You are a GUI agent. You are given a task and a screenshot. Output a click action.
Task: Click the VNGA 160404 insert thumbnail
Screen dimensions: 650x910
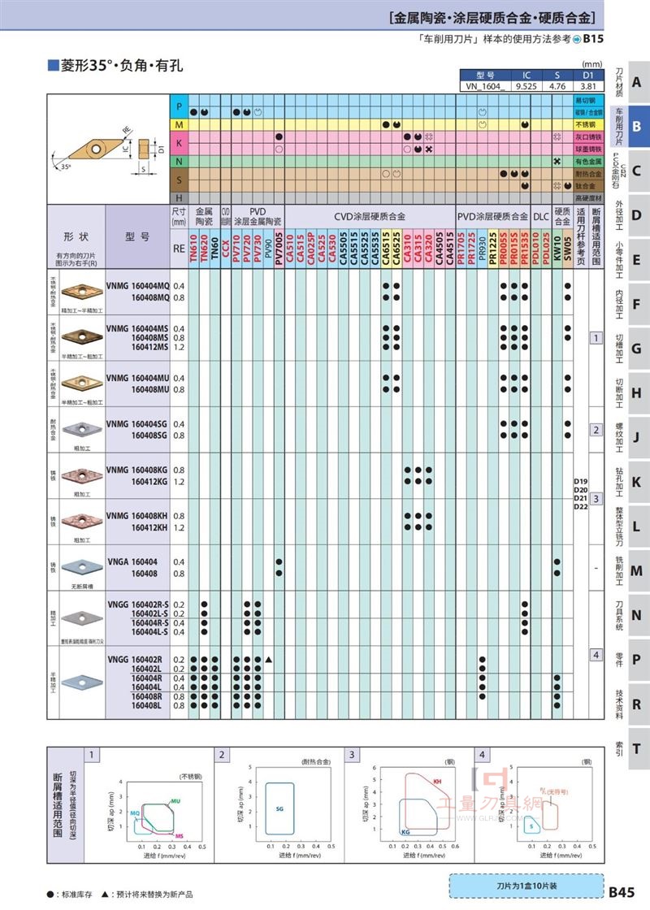click(x=82, y=566)
